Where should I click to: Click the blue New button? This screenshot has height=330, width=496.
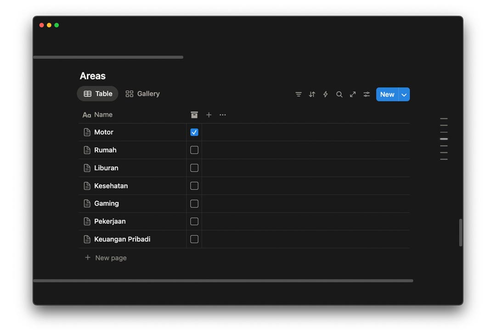pyautogui.click(x=387, y=94)
